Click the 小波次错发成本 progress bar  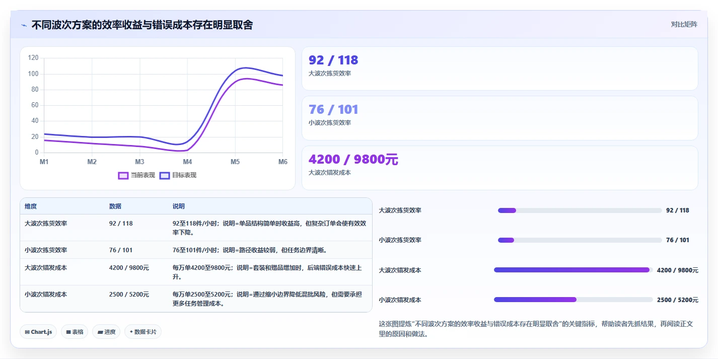point(573,300)
